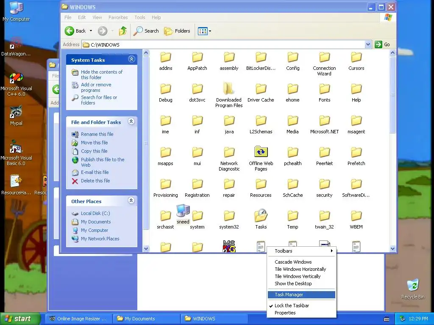
Task: Choose Task Manager from context menu
Action: 301,295
